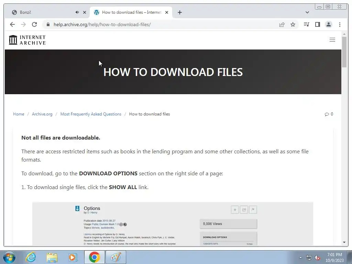Click the address bar URL field
Screen dimensions: 352x264
point(162,24)
